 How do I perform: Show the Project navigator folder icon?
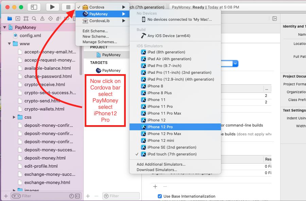point(10,18)
